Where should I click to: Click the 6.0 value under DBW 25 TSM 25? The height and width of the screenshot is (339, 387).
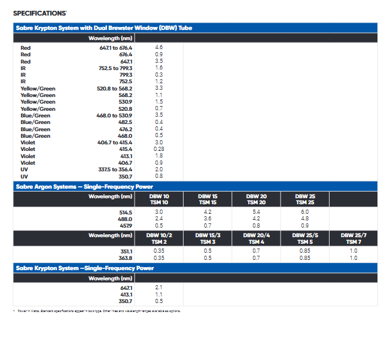pos(305,212)
